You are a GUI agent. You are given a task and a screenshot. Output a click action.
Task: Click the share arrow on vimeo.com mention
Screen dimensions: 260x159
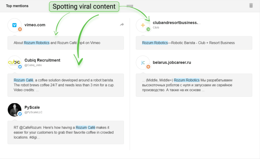click(122, 24)
